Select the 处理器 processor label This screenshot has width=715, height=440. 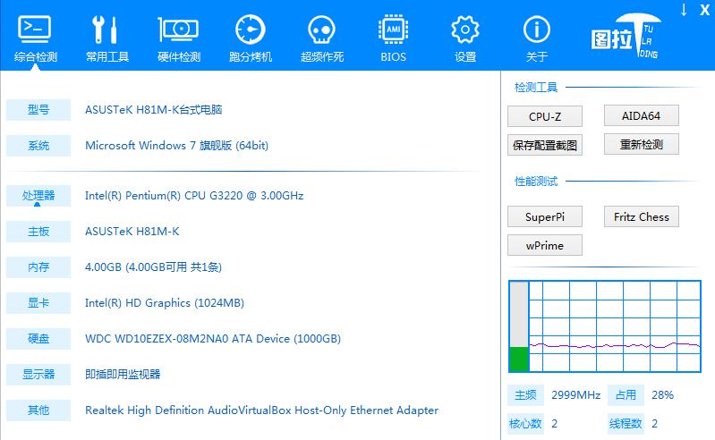(x=38, y=195)
